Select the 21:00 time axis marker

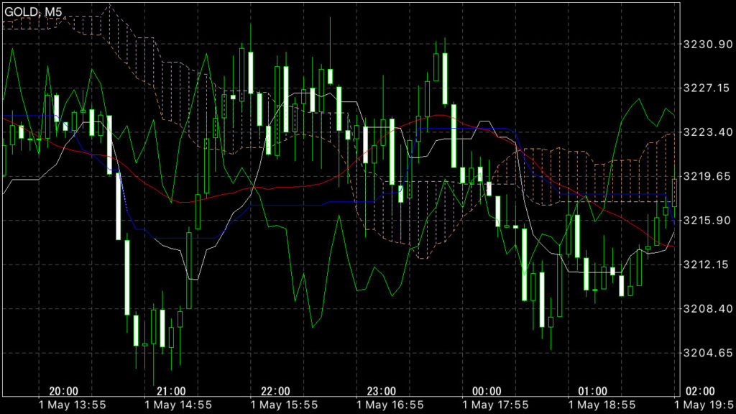tap(170, 391)
